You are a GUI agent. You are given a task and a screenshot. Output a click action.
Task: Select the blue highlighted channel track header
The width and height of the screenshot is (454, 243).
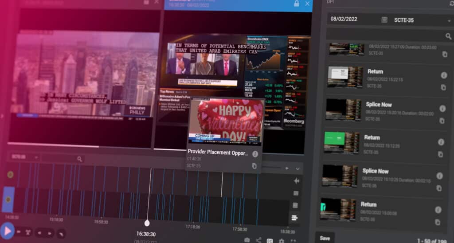8,200
